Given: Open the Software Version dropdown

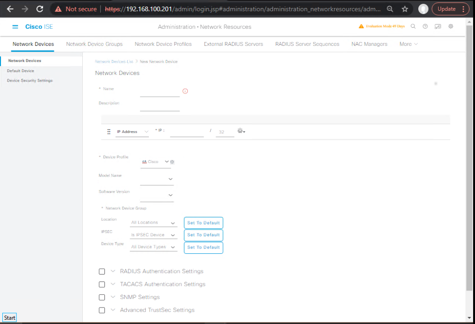Looking at the screenshot, I should point(157,195).
